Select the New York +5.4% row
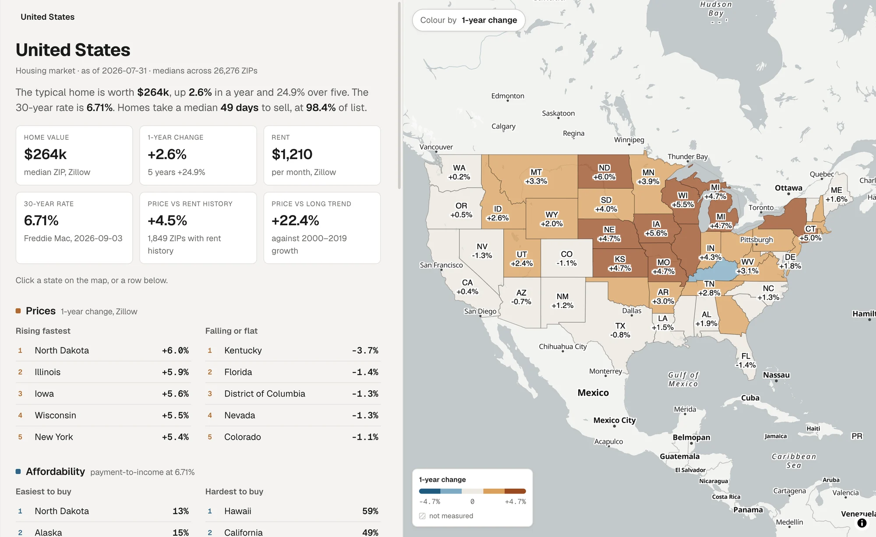The image size is (876, 537). click(x=103, y=437)
